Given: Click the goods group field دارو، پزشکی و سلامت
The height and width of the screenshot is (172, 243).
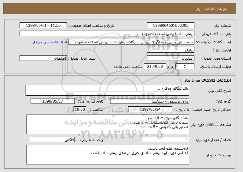Looking at the screenshot, I should (150, 101).
